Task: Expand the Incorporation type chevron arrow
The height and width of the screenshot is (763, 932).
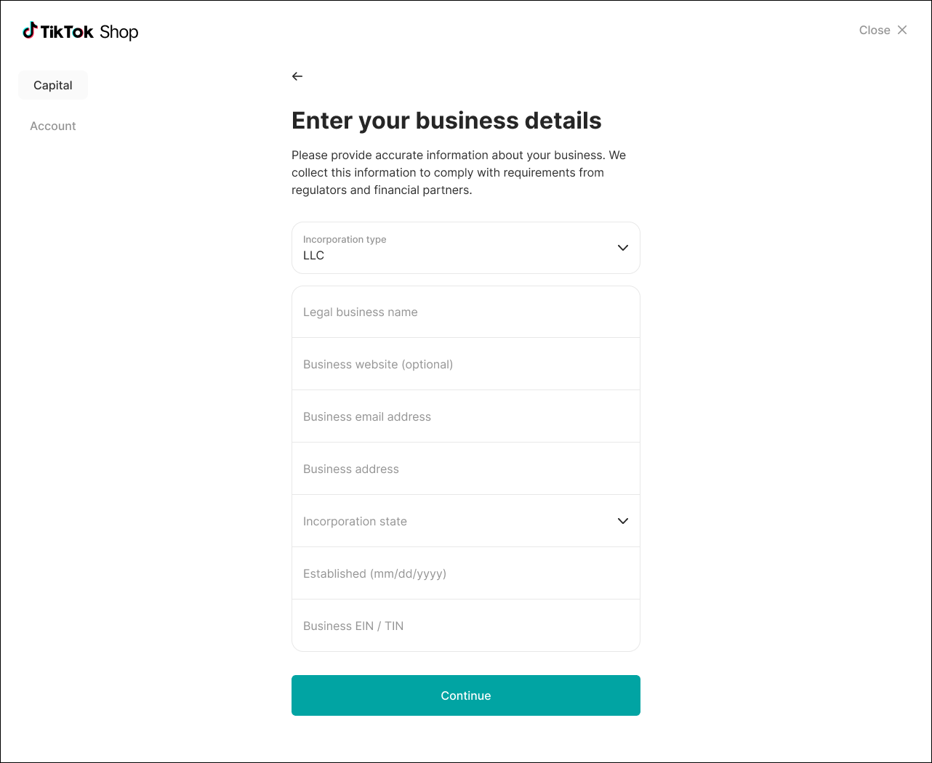Action: pyautogui.click(x=622, y=248)
